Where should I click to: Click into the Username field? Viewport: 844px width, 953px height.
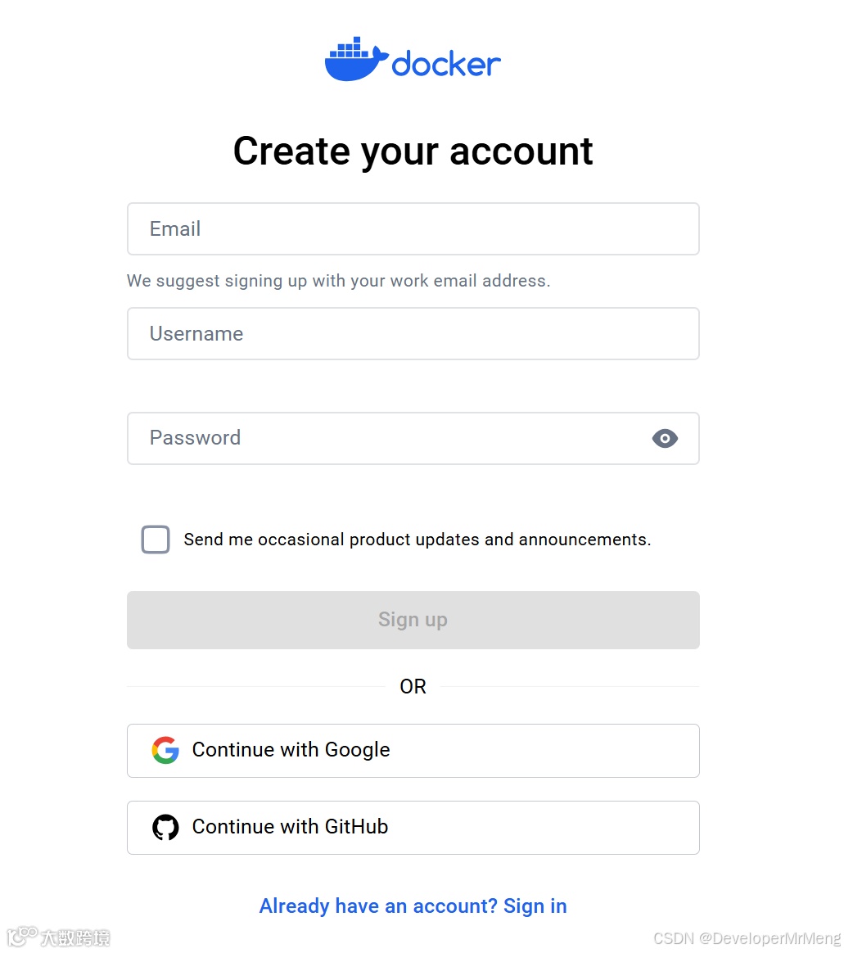coord(413,334)
